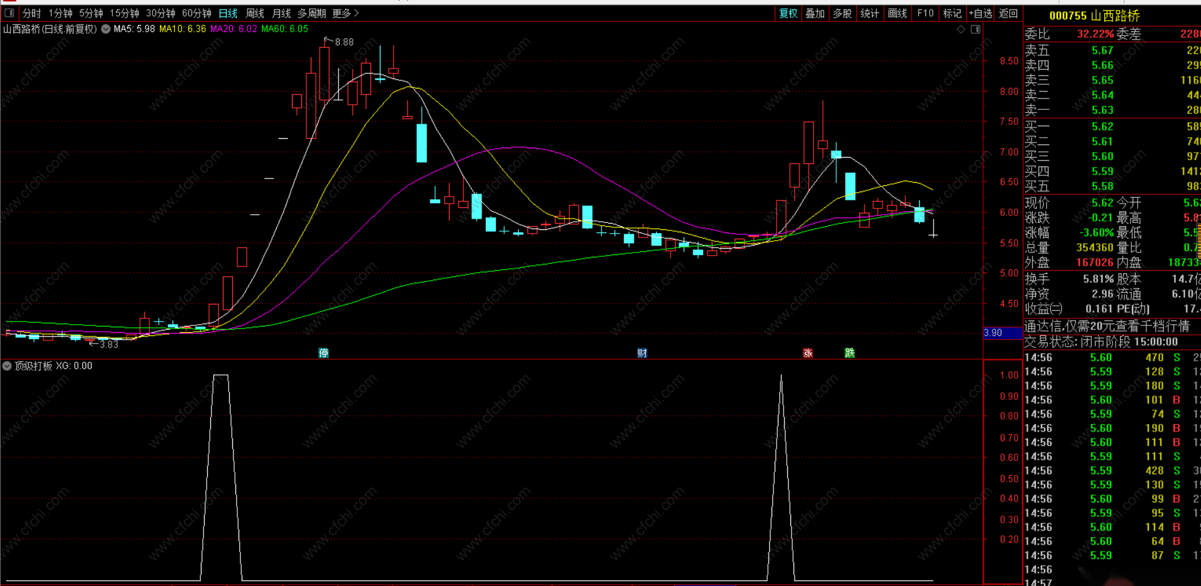
Task: Click the 卖四 price 5.66
Action: pos(1102,65)
